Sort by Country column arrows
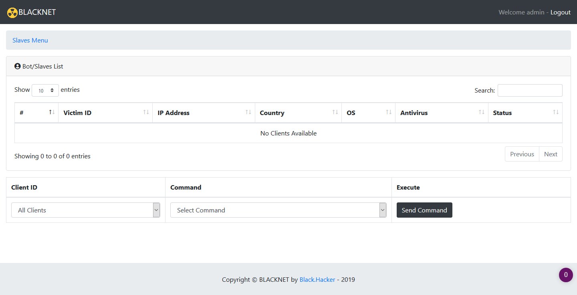Screen dimensions: 577x295 click(335, 112)
